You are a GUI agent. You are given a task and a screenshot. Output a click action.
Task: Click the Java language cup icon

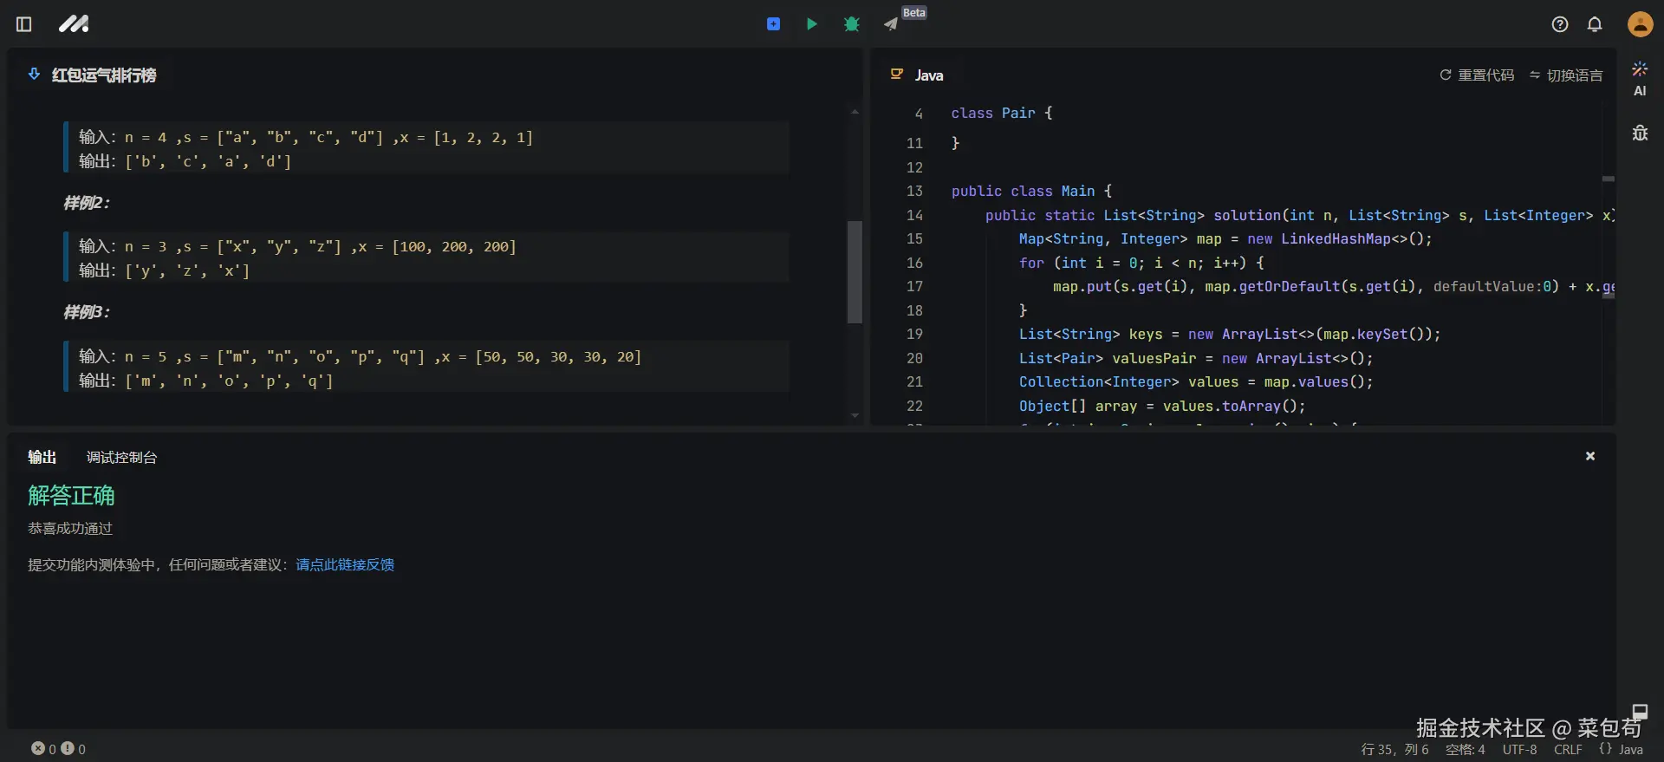(897, 75)
